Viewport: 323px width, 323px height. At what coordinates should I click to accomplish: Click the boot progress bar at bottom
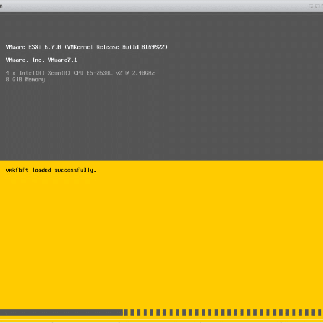click(x=161, y=313)
